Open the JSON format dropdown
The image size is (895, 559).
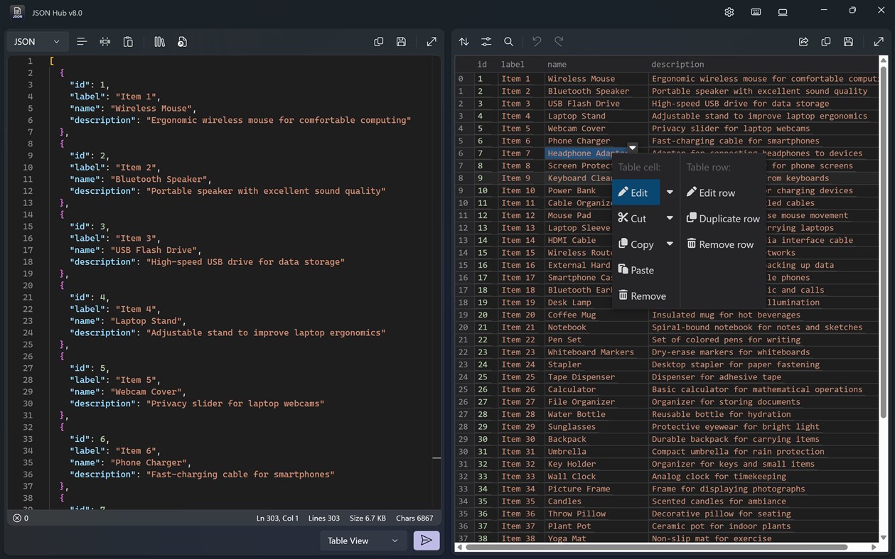38,42
